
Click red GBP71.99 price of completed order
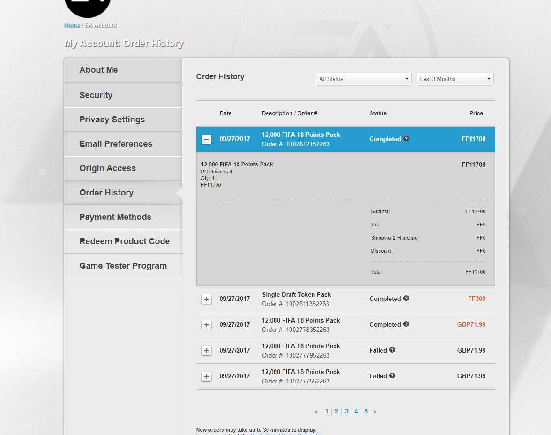(x=471, y=324)
